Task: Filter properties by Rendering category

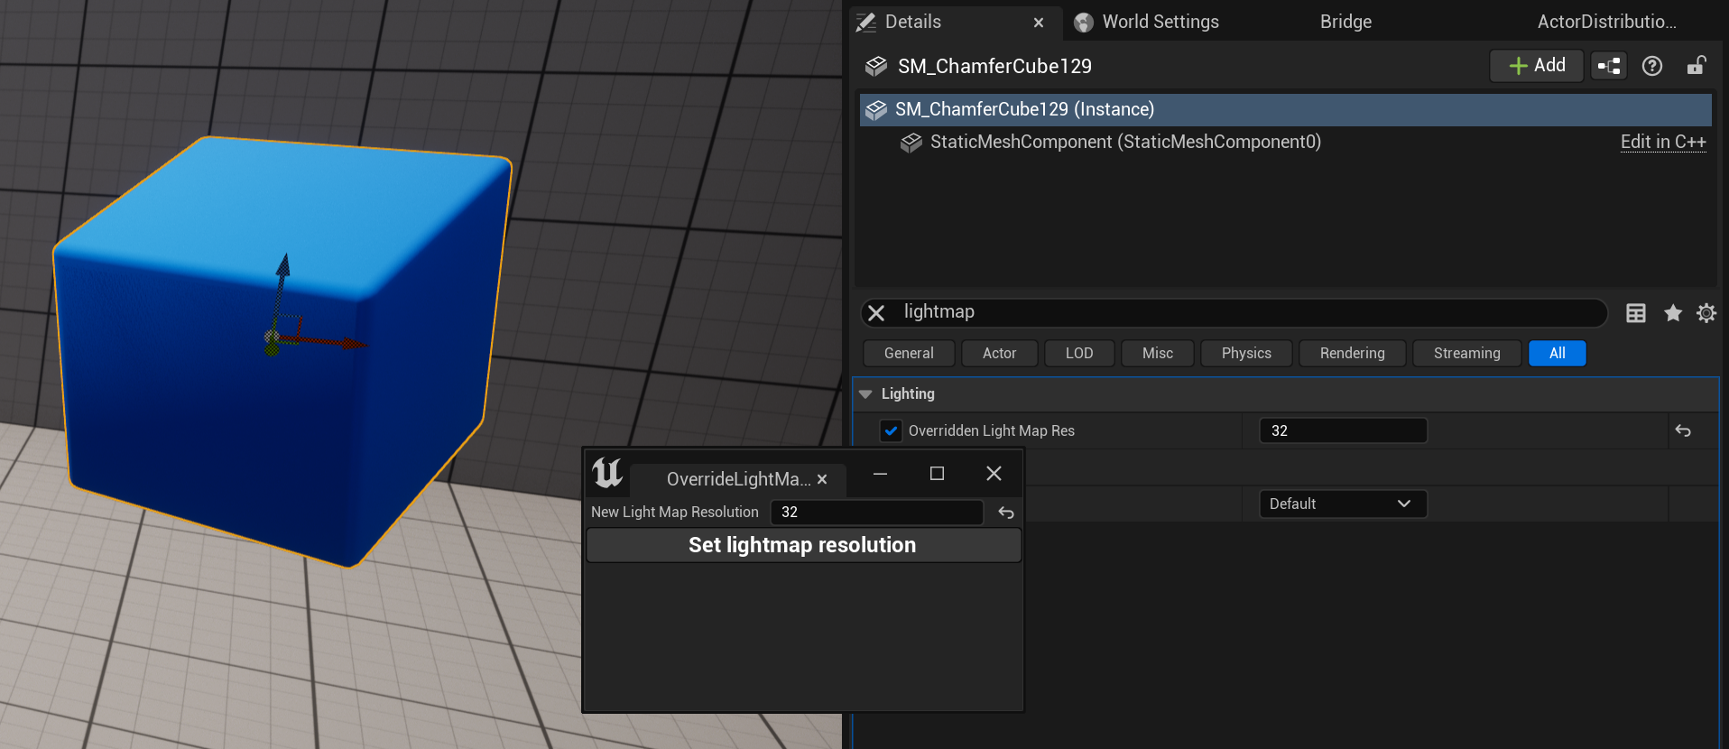Action: pos(1352,354)
